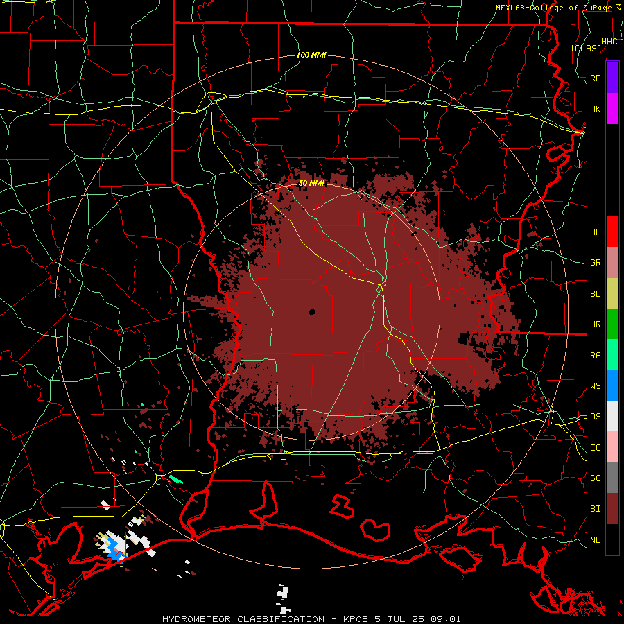The width and height of the screenshot is (624, 624).
Task: Click the IC legend label
Action: [596, 448]
